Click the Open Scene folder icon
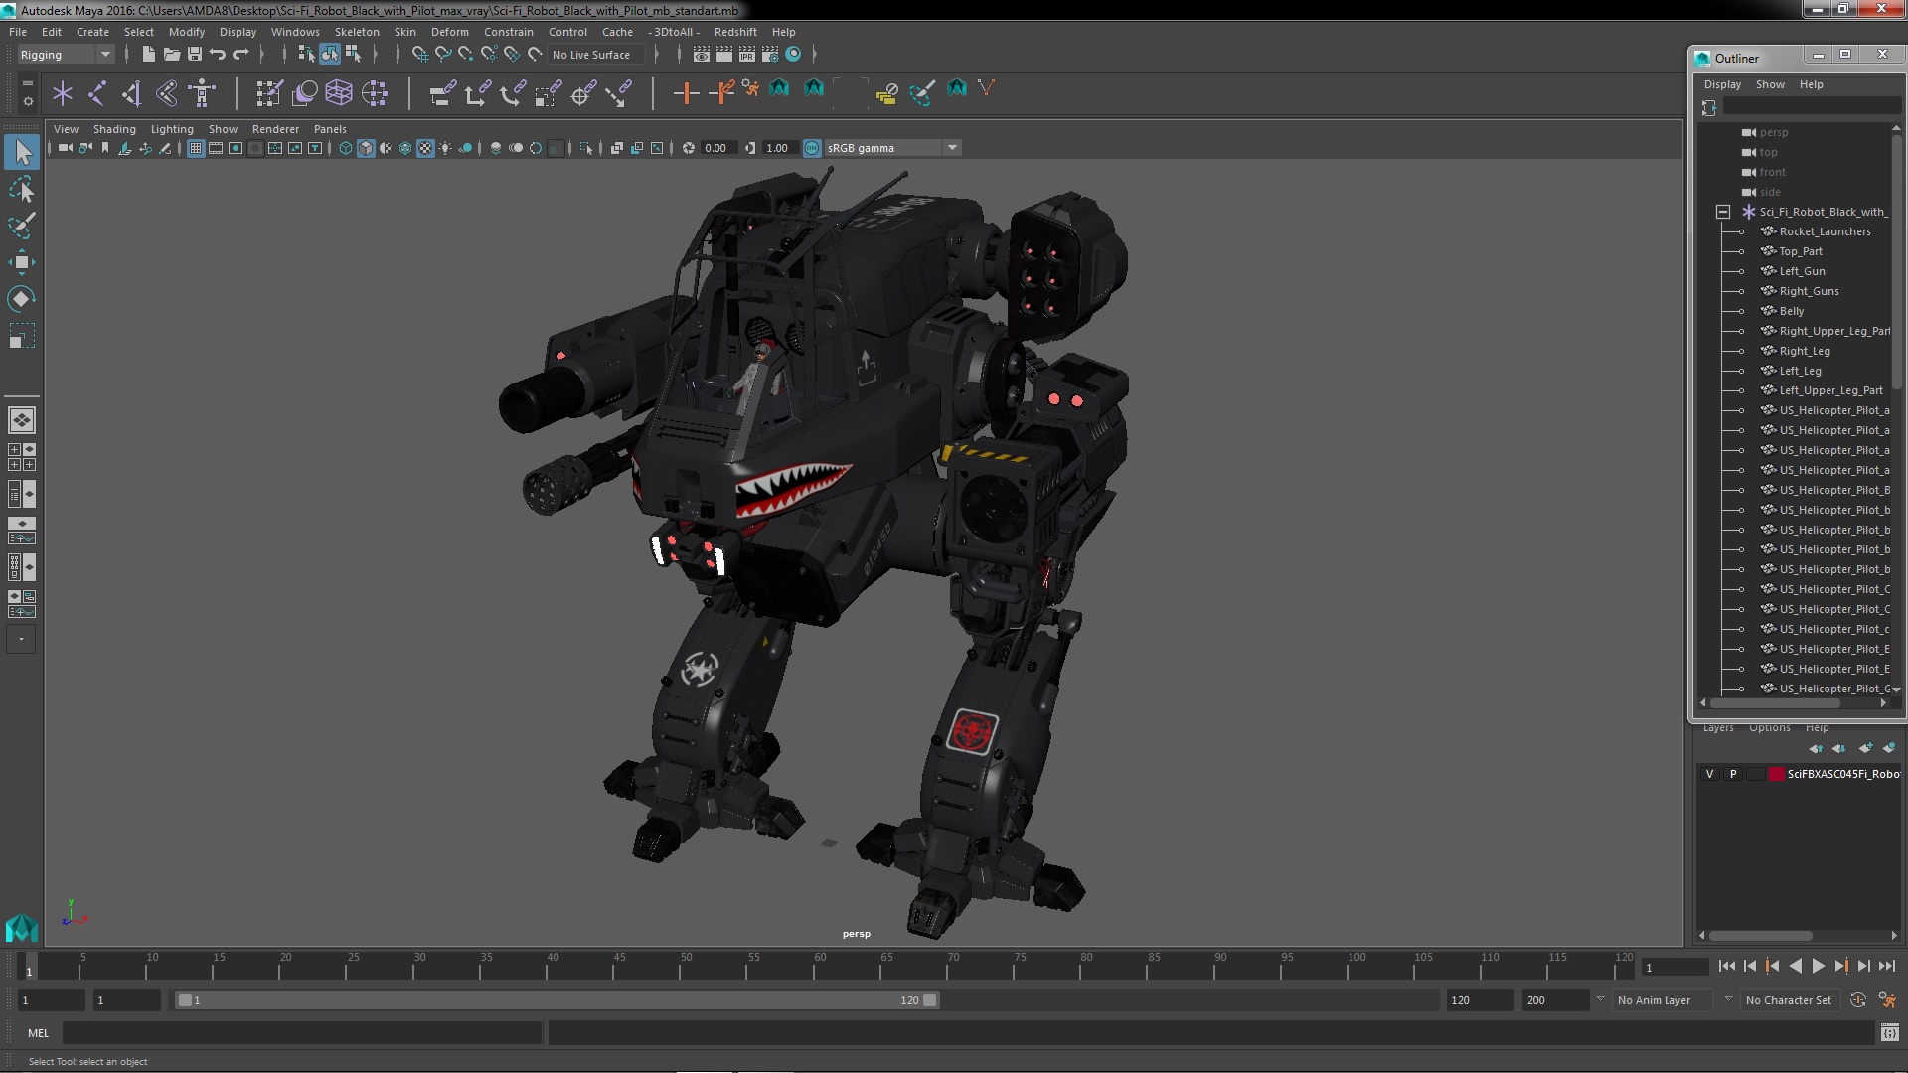Screen dimensions: 1908x1073 172,54
